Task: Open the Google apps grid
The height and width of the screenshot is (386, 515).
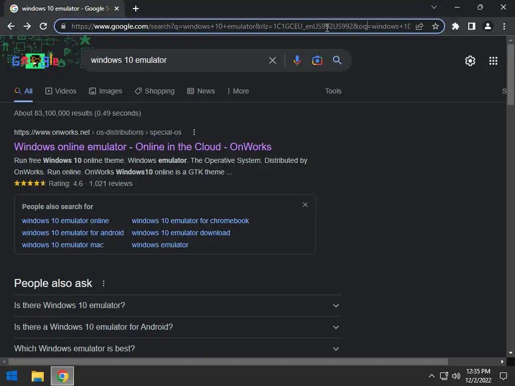Action: click(x=493, y=61)
